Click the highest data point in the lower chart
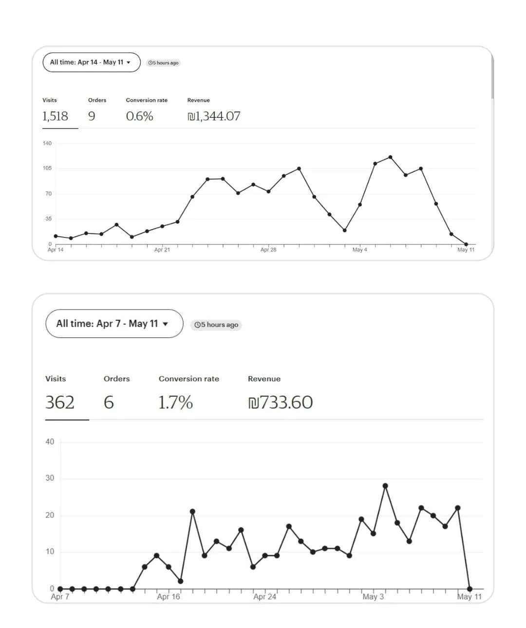This screenshot has height=628, width=526. (385, 486)
